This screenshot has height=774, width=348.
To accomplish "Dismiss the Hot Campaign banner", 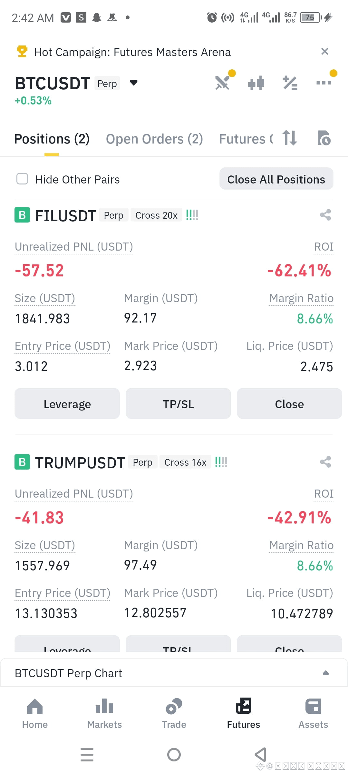I will pos(325,51).
